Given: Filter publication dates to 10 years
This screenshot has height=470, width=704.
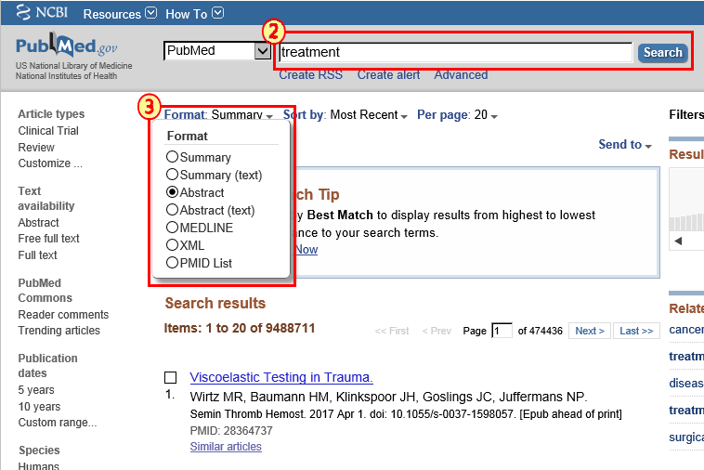Looking at the screenshot, I should (39, 406).
